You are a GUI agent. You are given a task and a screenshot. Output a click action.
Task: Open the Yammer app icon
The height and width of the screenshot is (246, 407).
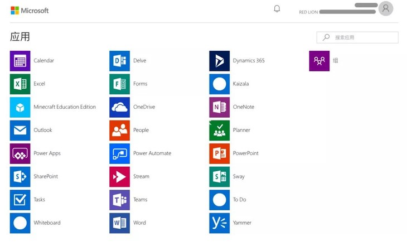[x=219, y=223]
